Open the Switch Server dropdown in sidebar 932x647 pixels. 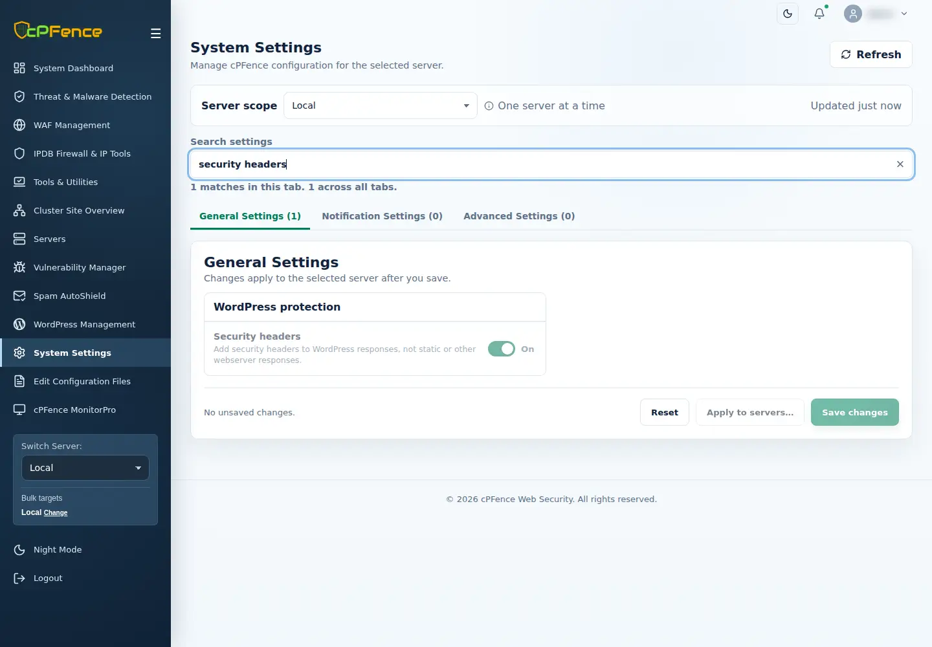[85, 468]
